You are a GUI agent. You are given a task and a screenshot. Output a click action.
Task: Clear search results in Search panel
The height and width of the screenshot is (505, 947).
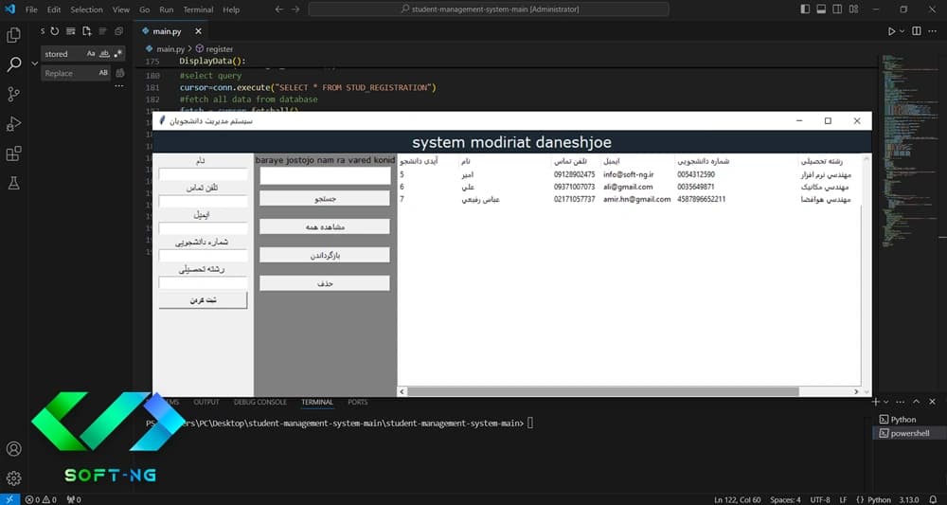(x=71, y=31)
